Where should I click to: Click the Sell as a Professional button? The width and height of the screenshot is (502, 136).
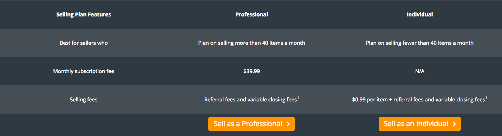(251, 124)
